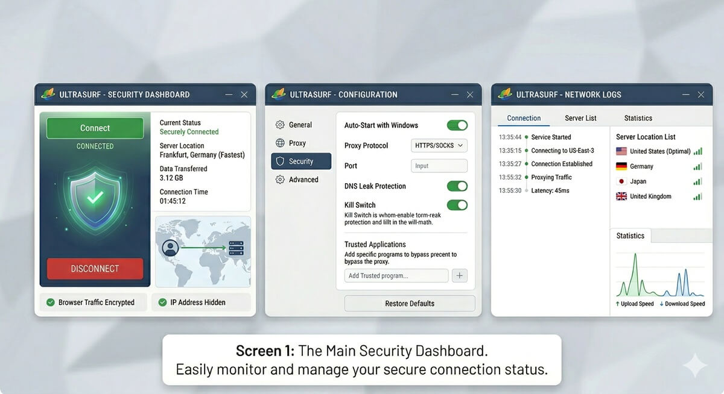Screen dimensions: 724x394
Task: Switch to the Server List tab
Action: click(x=580, y=118)
